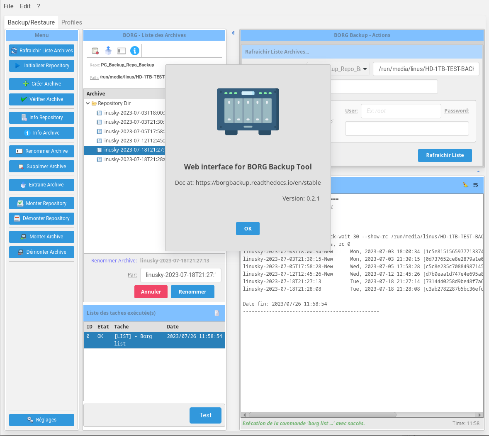The height and width of the screenshot is (436, 489).
Task: Click the delete archive toolbar icon
Action: (x=95, y=51)
